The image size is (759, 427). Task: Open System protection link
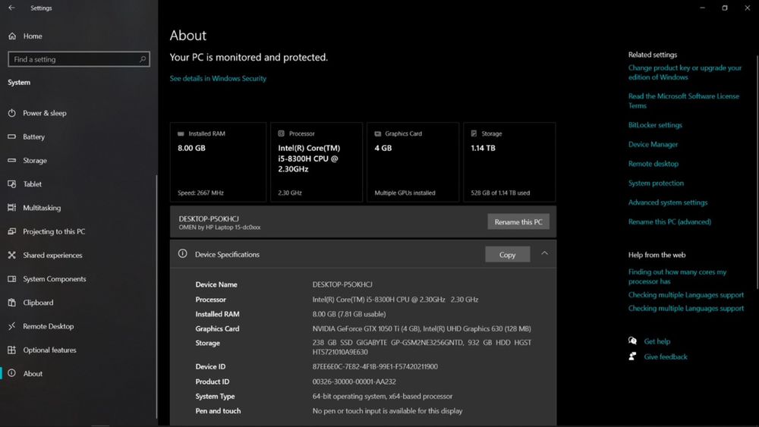click(x=656, y=183)
